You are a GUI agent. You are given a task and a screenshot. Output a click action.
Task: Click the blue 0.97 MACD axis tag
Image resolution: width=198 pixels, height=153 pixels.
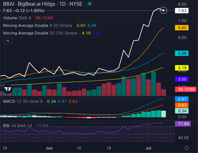[x=182, y=99]
